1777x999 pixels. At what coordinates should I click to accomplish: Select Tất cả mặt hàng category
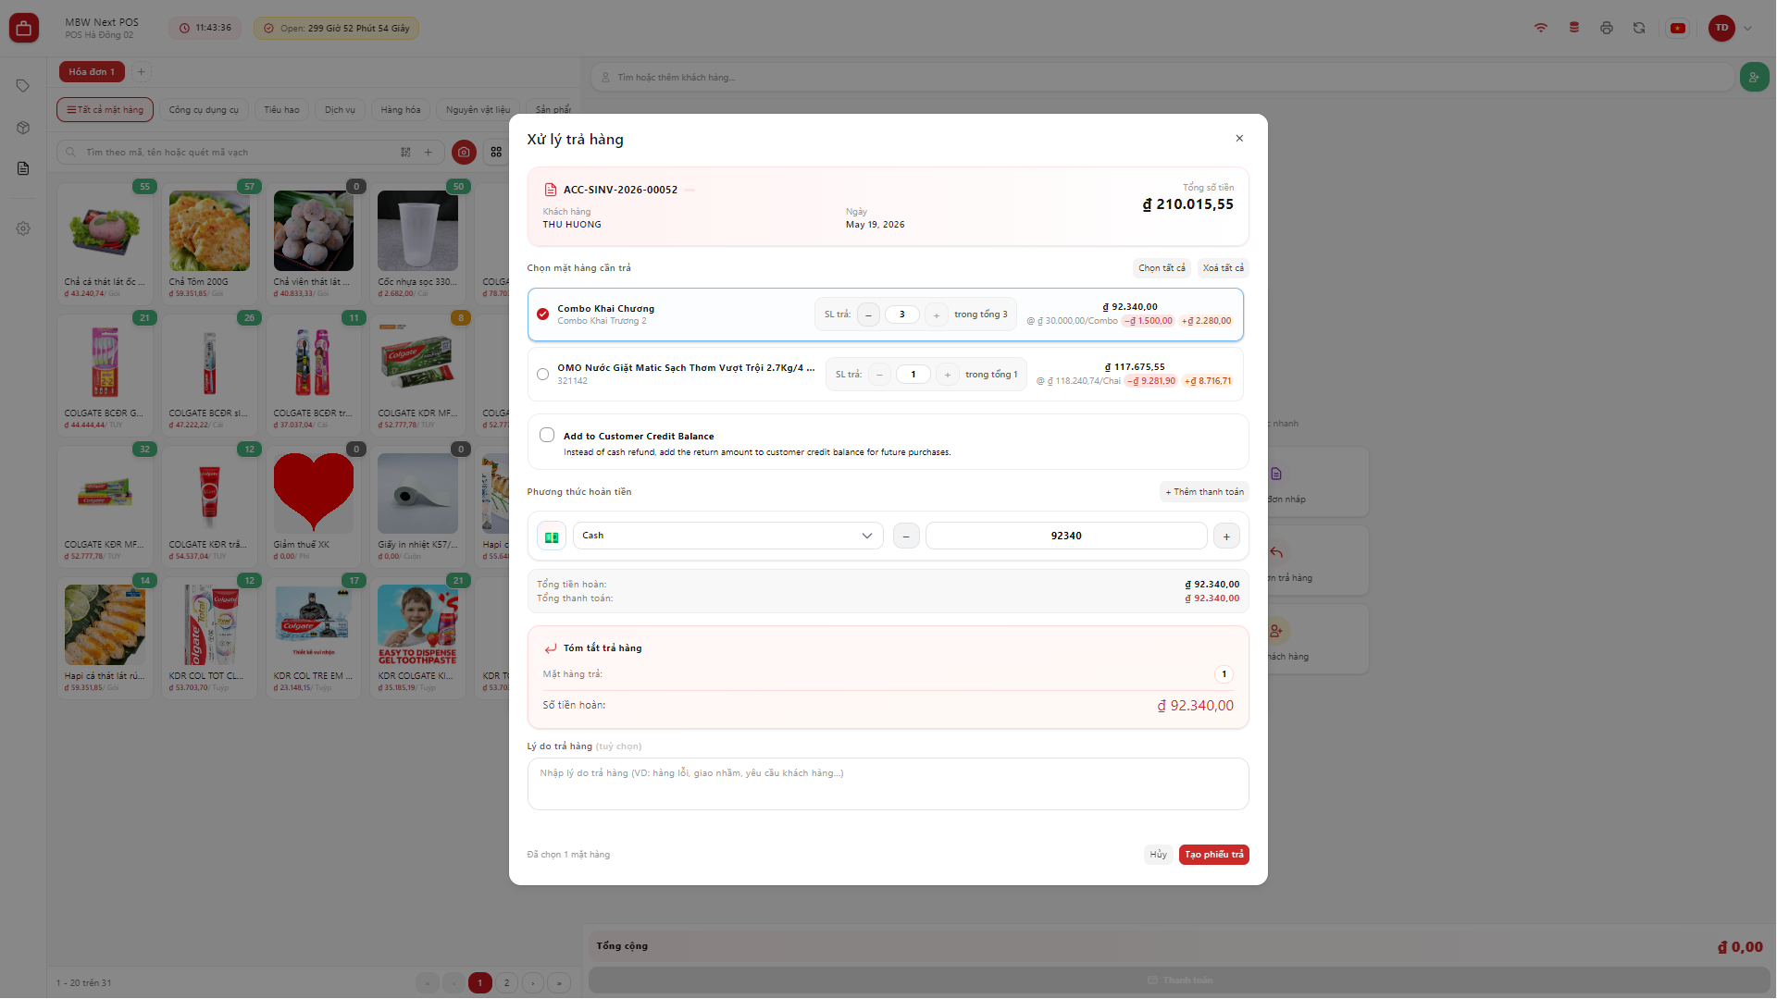[x=106, y=110]
